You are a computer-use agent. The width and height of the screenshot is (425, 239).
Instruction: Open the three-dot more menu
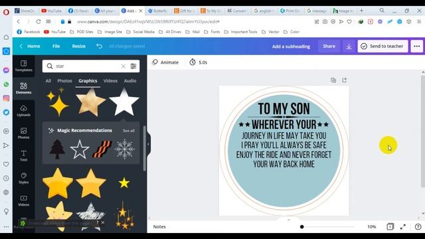pos(416,46)
